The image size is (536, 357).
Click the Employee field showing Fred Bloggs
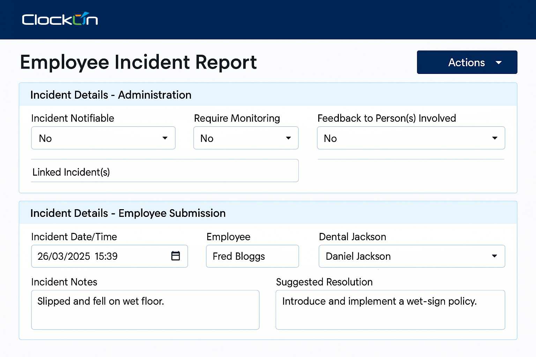click(252, 256)
